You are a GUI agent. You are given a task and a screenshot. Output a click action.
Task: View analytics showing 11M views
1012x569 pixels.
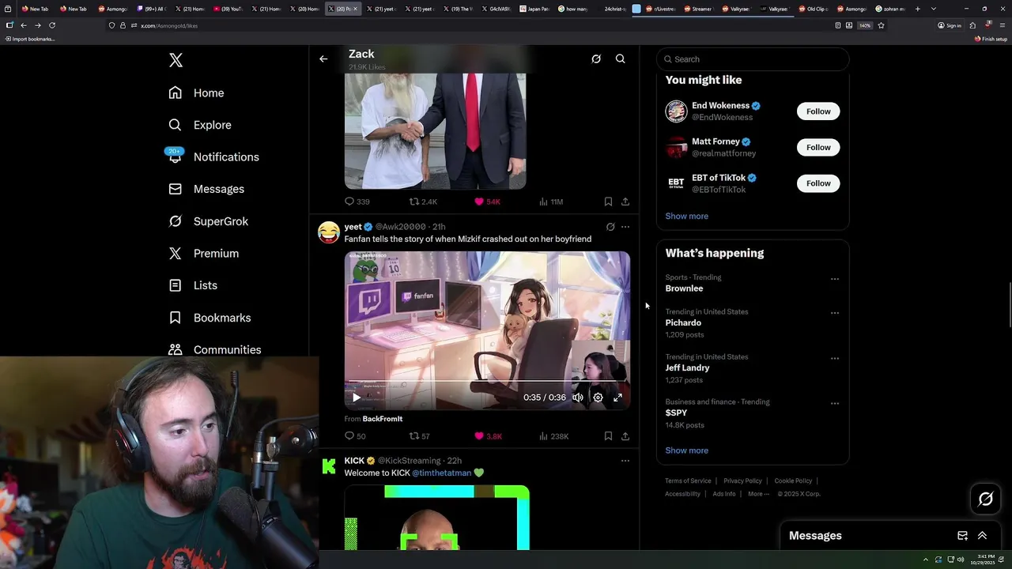[x=551, y=202]
